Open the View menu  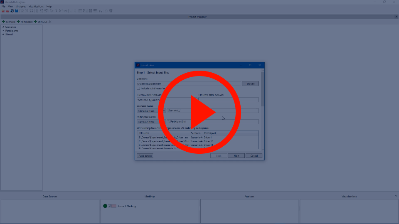click(x=11, y=6)
